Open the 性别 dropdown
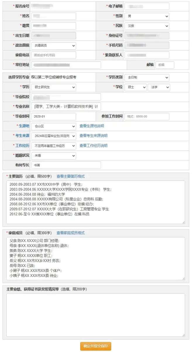192x352 pixels. click(x=147, y=16)
